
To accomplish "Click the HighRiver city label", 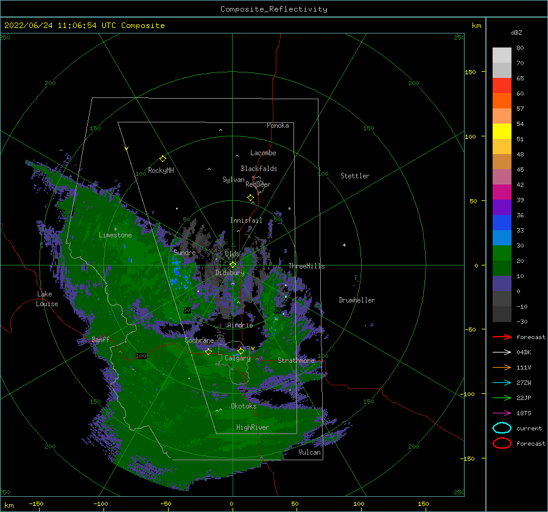I will [253, 427].
